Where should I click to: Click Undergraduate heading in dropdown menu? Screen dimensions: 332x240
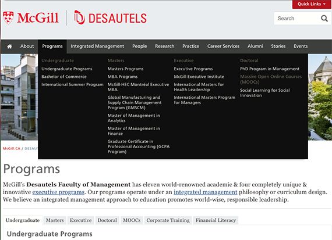pos(58,60)
